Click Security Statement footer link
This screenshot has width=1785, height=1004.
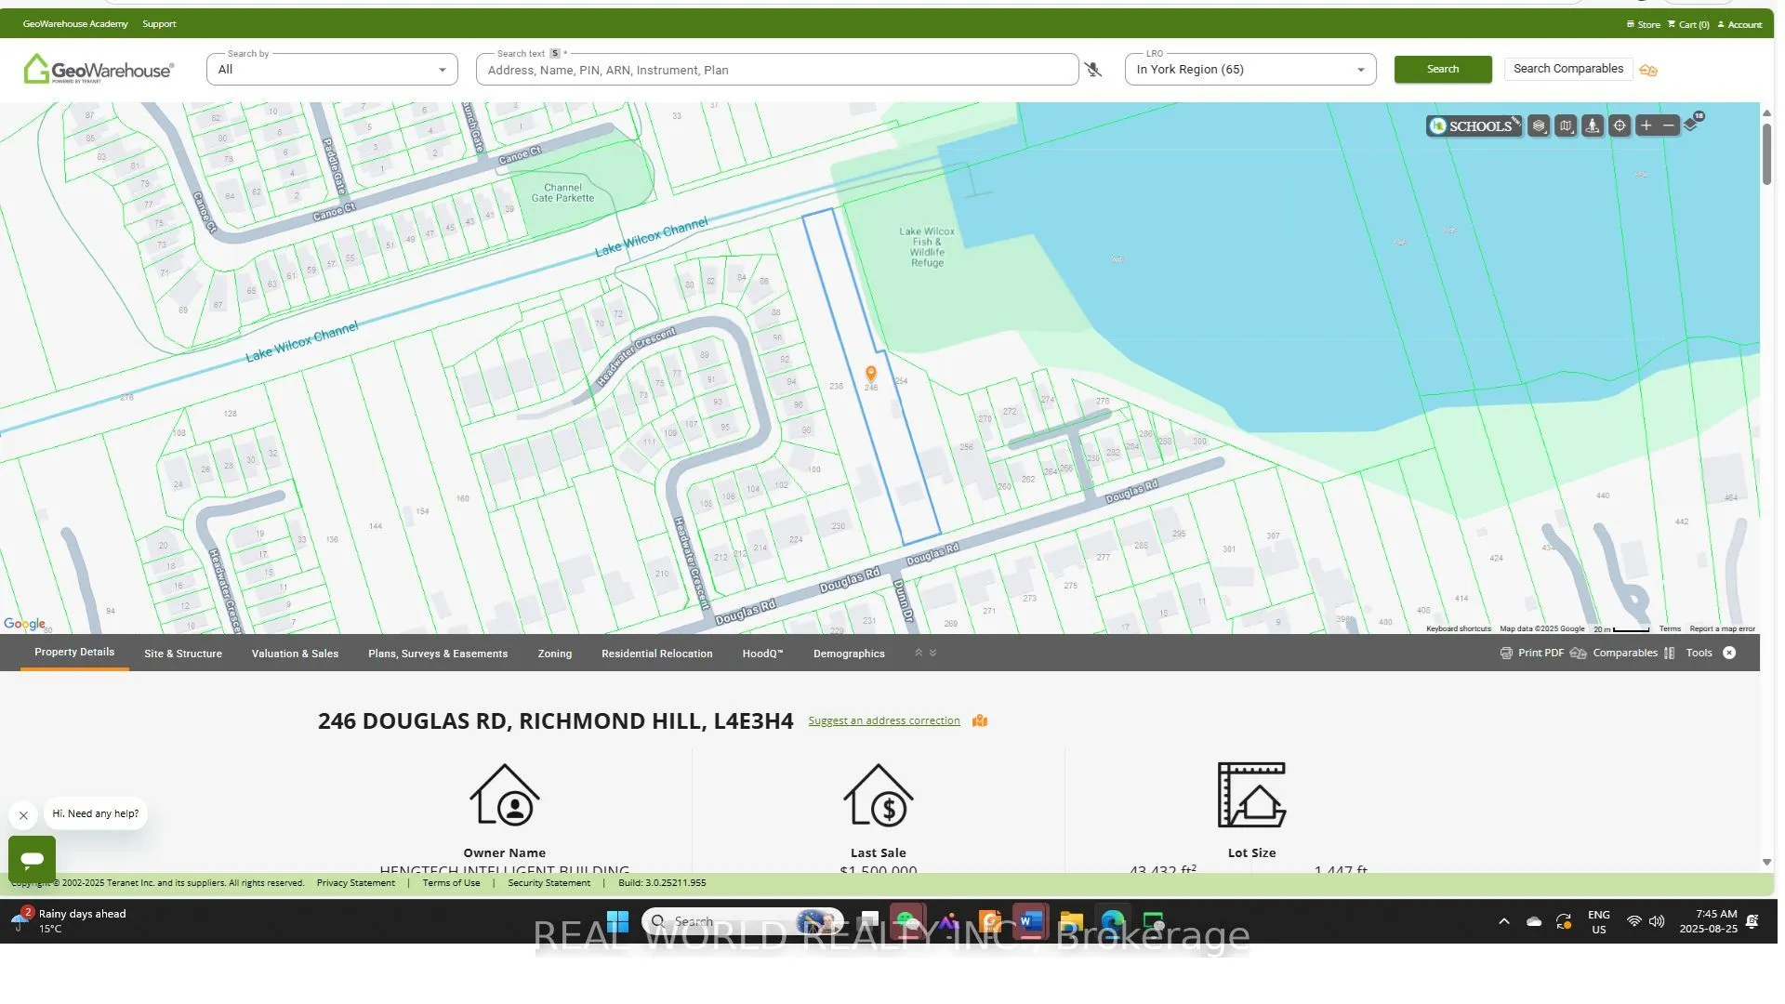[x=549, y=883]
